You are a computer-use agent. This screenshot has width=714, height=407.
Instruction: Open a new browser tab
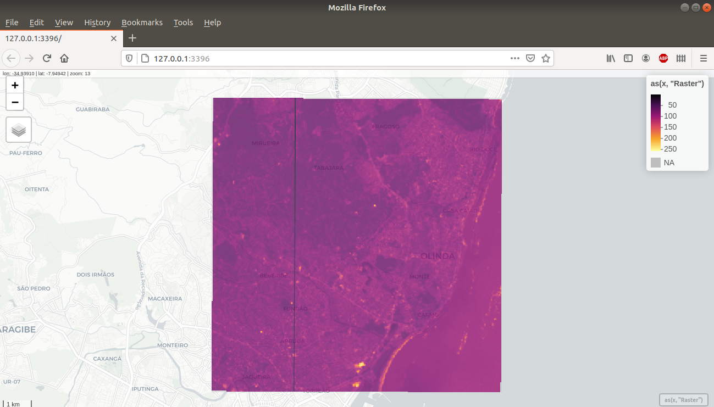click(x=132, y=38)
